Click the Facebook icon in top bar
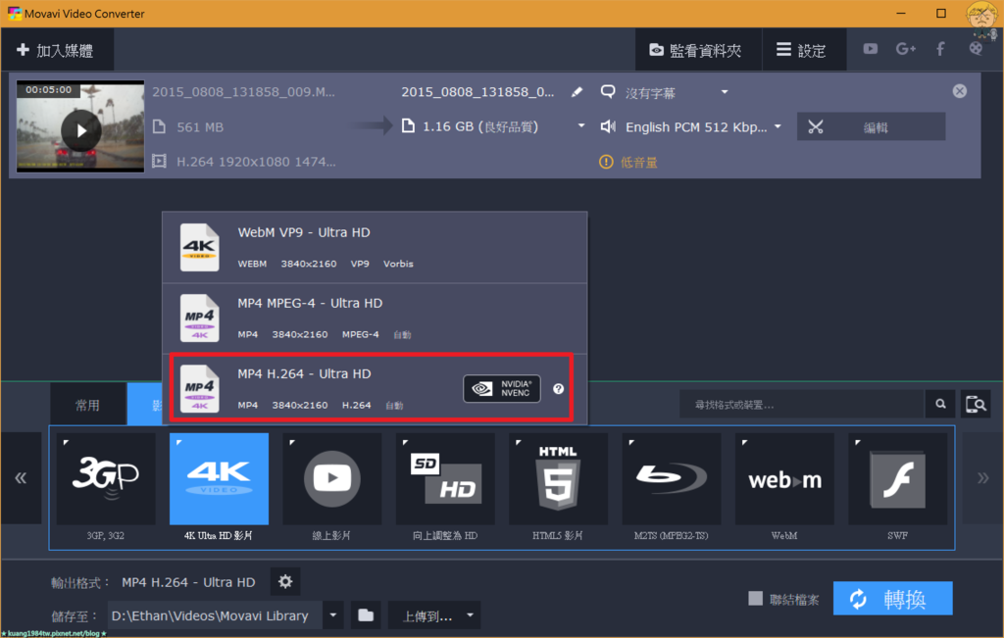The height and width of the screenshot is (638, 1004). pyautogui.click(x=940, y=49)
